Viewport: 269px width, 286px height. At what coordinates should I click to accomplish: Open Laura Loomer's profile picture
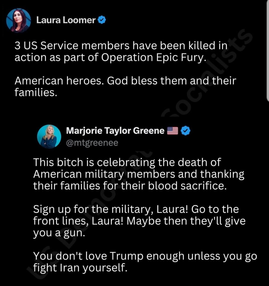[x=19, y=20]
